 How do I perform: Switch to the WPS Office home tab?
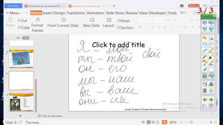click(x=13, y=6)
